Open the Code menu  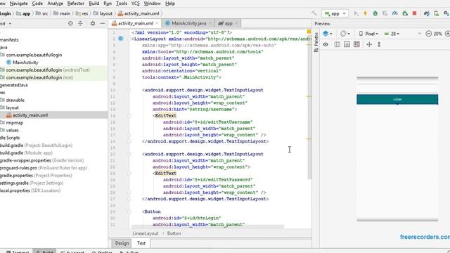pos(37,4)
